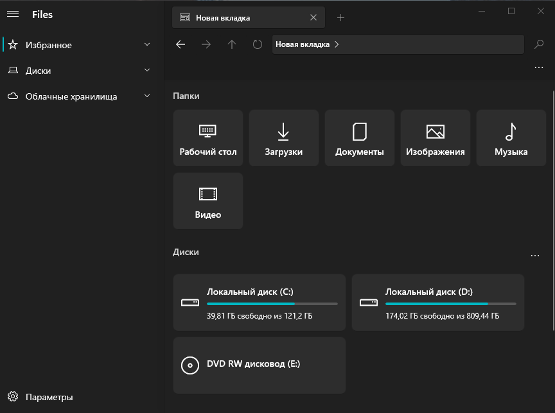Click the Облачные хранилища cloud icon

pos(13,96)
